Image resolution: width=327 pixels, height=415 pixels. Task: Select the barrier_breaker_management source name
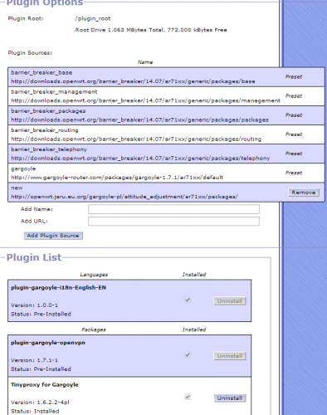(54, 91)
